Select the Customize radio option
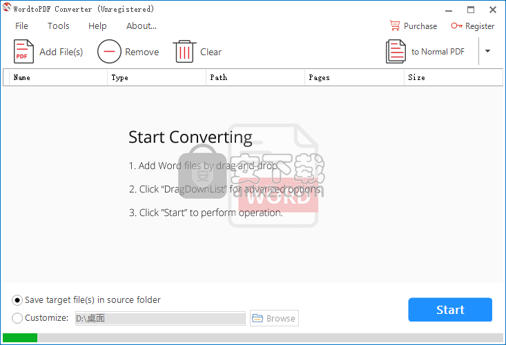Screen dimensions: 506x345 pyautogui.click(x=40, y=318)
